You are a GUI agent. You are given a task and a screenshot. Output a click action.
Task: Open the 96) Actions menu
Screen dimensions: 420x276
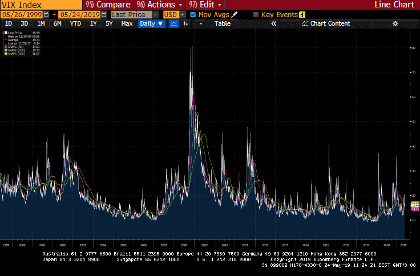(x=160, y=5)
